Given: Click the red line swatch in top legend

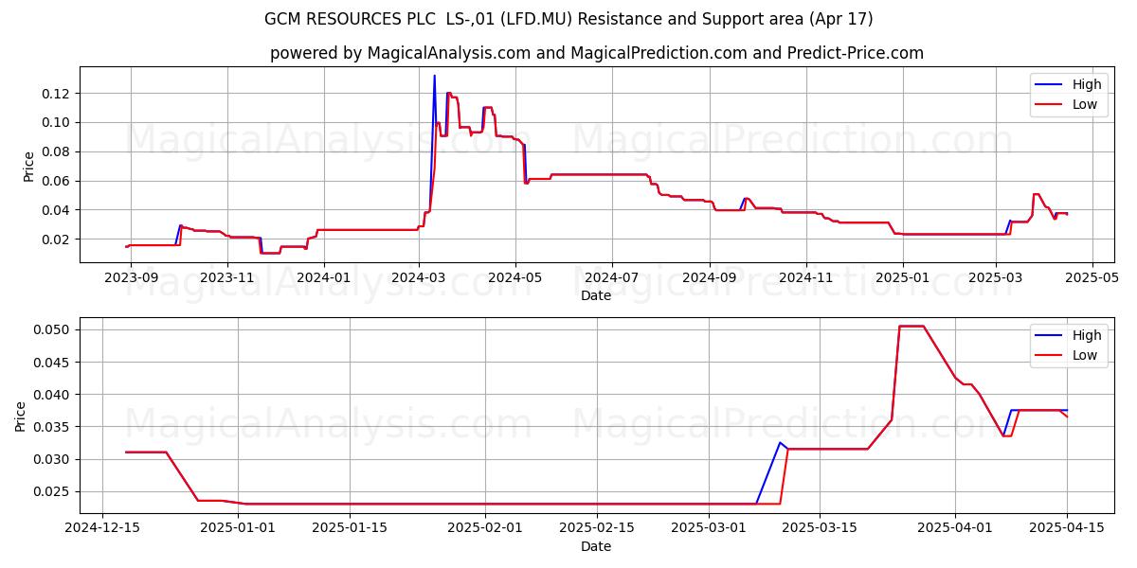Looking at the screenshot, I should click(x=1050, y=105).
